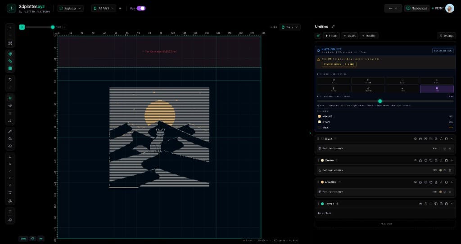
Task: Click the Undo arrow icon
Action: [x=10, y=79]
